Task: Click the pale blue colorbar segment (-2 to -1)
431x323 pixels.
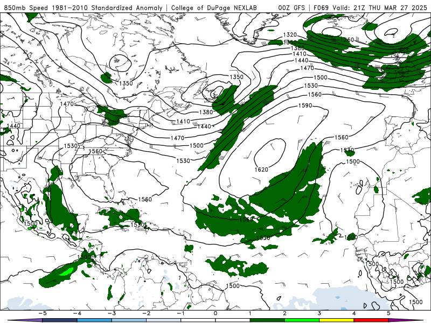Action: [164, 320]
